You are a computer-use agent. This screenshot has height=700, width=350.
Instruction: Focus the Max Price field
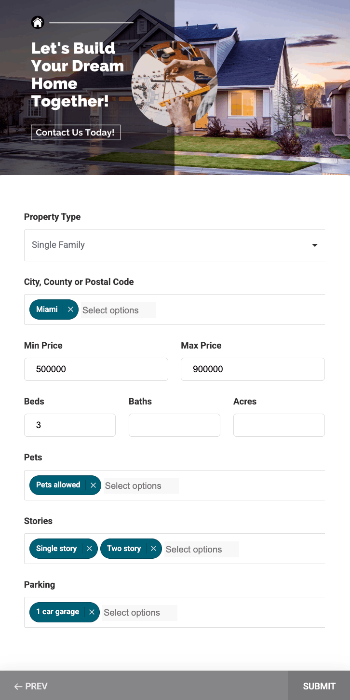[253, 369]
